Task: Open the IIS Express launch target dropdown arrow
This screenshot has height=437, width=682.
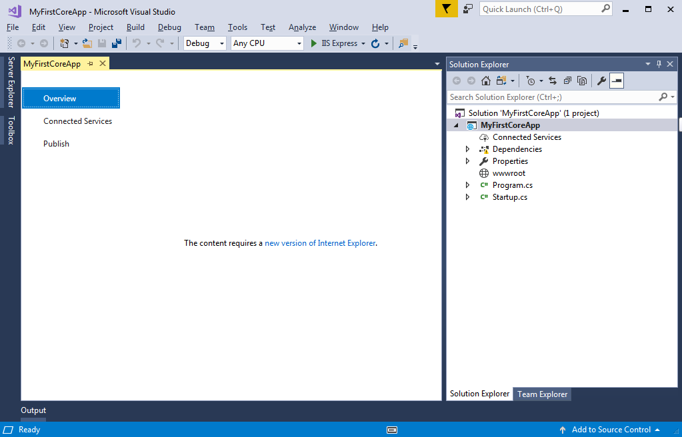Action: pos(363,43)
